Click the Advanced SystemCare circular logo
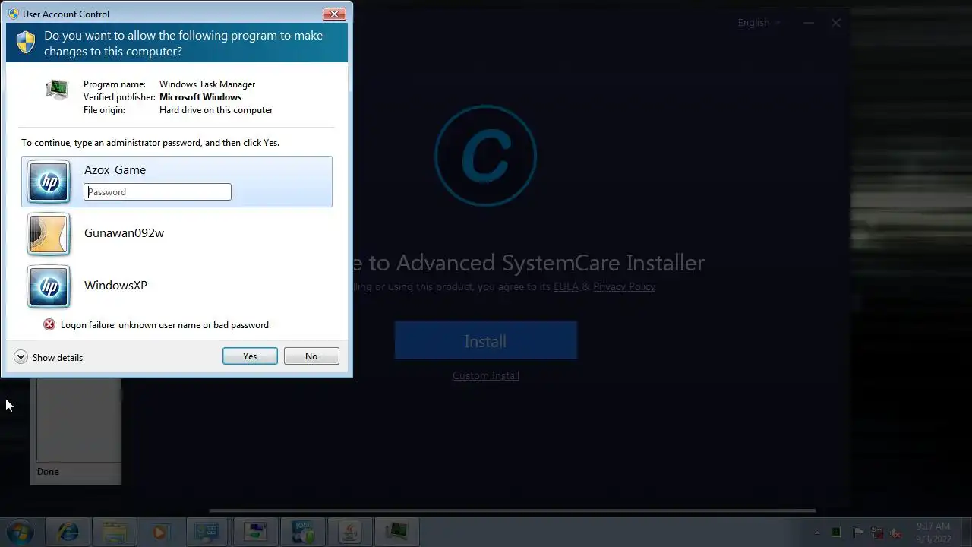Viewport: 972px width, 547px height. (486, 157)
